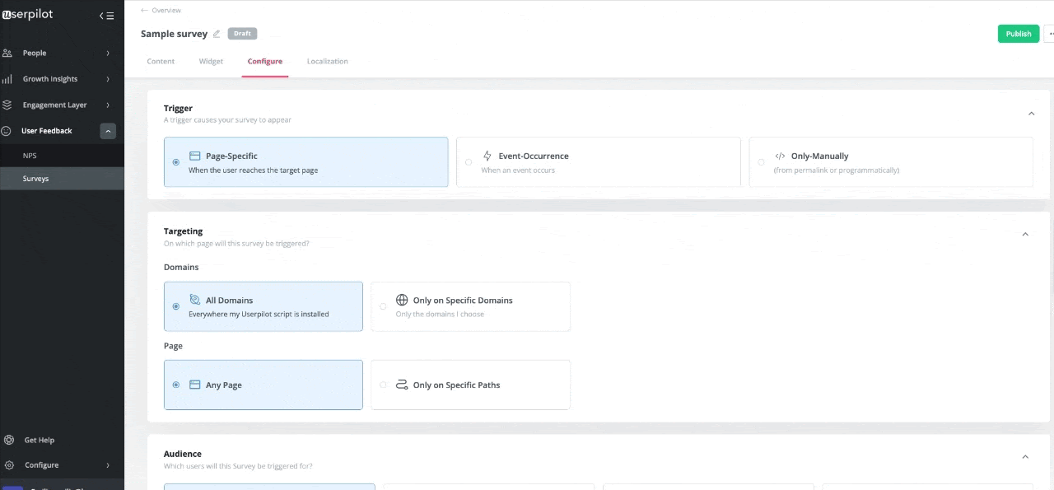Select the All Domains radio button

pyautogui.click(x=175, y=306)
